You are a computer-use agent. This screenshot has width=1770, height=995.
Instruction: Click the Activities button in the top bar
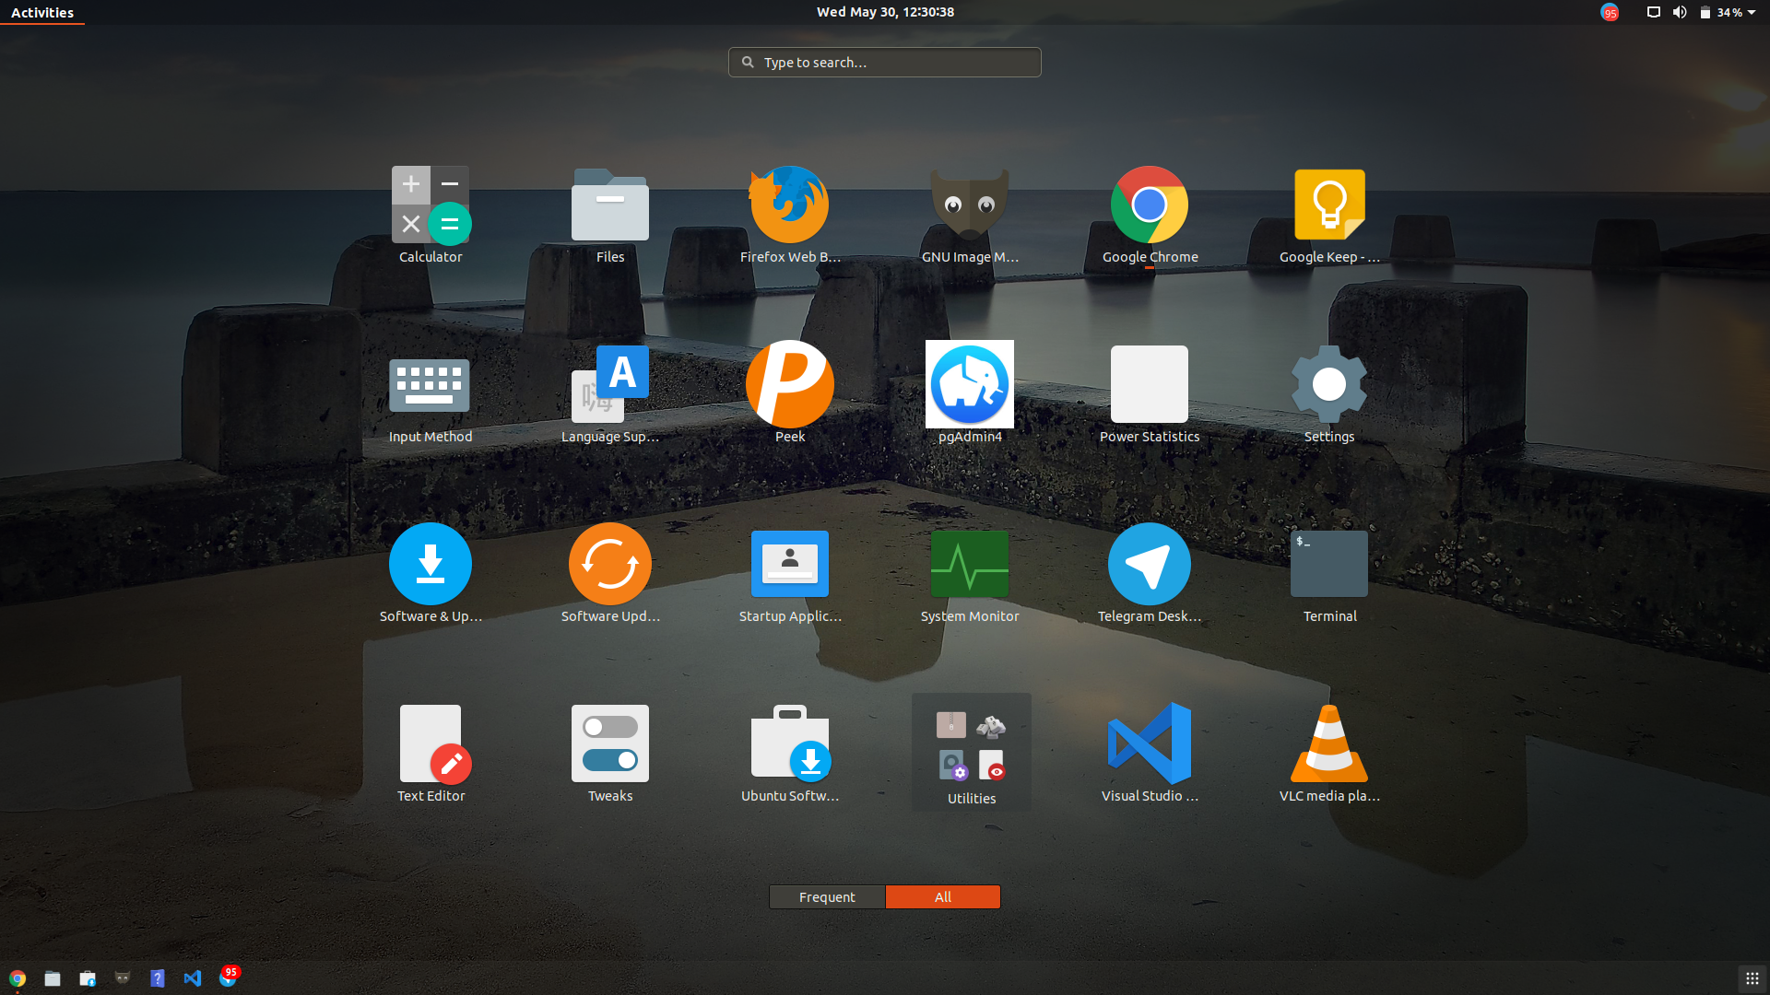(x=42, y=12)
